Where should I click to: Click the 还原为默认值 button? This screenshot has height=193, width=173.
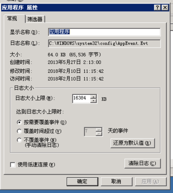[132, 143]
